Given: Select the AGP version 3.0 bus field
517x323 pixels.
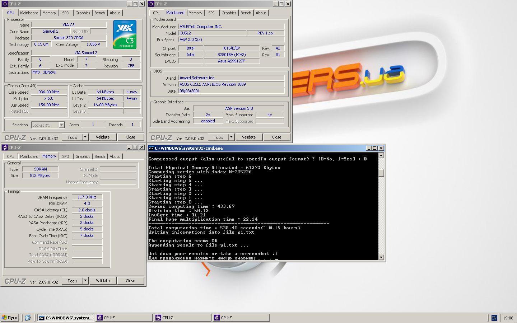Looking at the screenshot, I should click(x=239, y=108).
